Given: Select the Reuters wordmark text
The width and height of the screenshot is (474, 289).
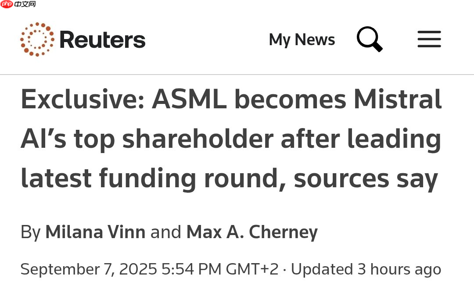Looking at the screenshot, I should 103,39.
